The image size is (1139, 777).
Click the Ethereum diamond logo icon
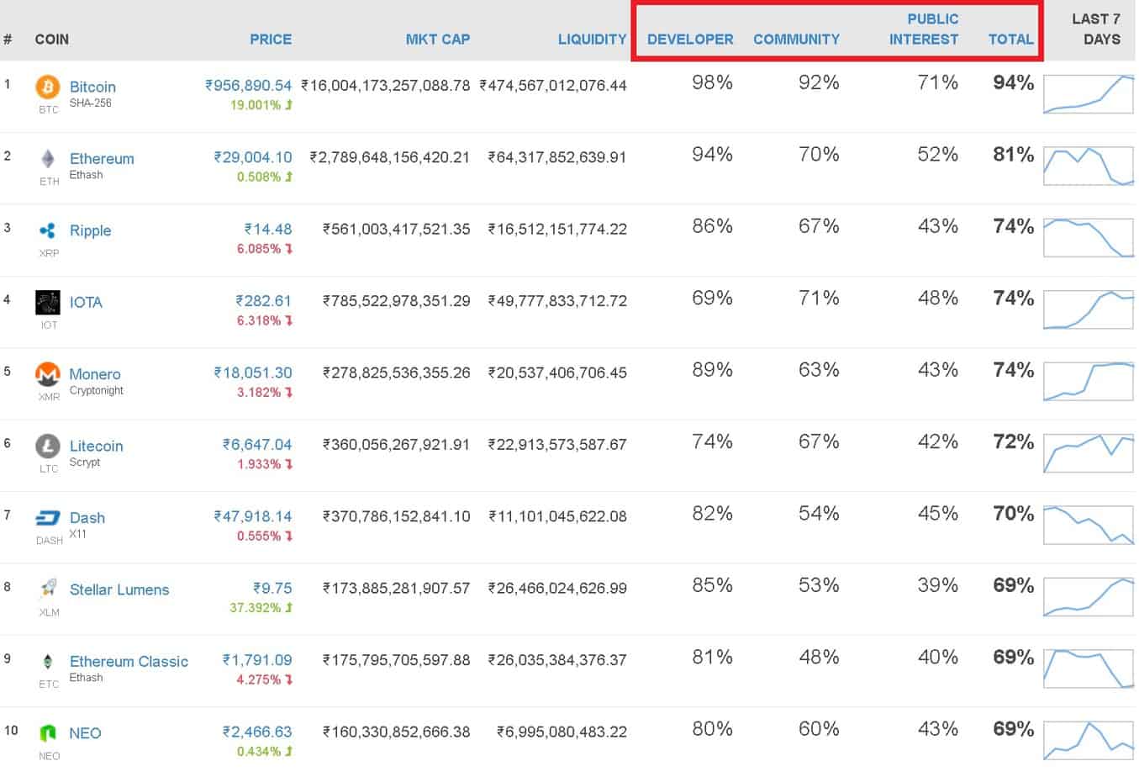pyautogui.click(x=48, y=159)
